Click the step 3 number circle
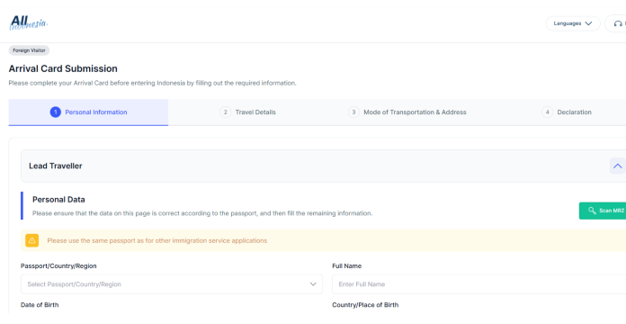Screen dimensions: 626x324 [353, 112]
